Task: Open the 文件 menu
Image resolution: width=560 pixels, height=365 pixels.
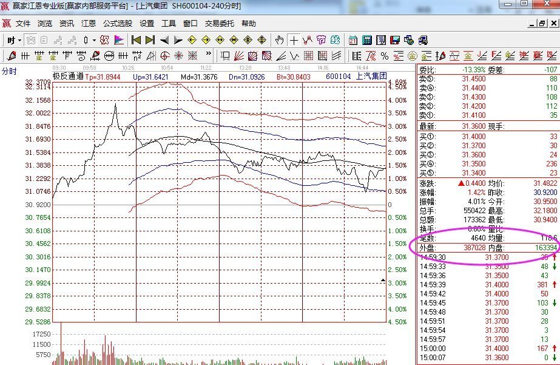Action: point(23,24)
